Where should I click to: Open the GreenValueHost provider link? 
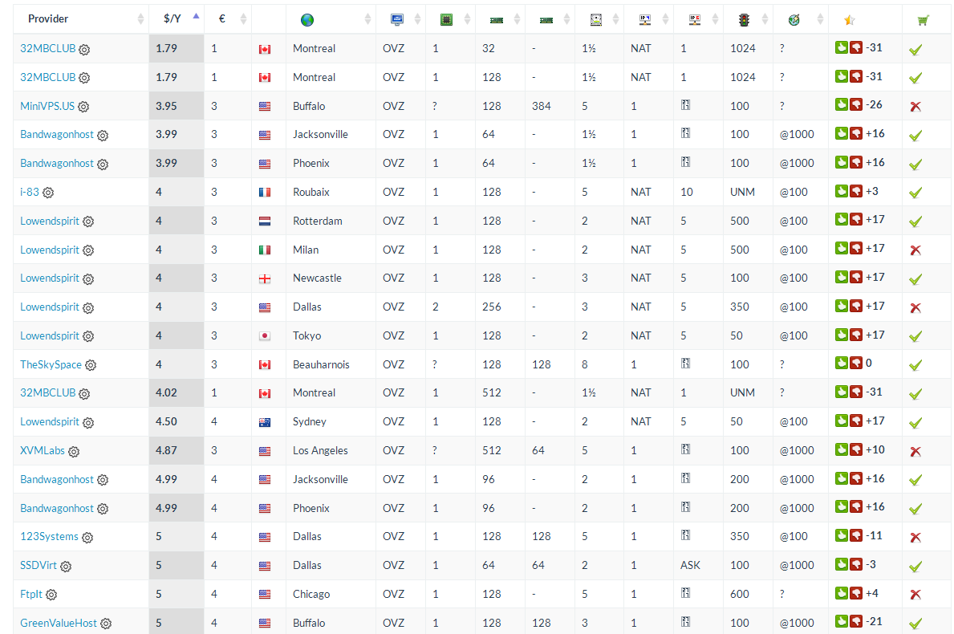click(59, 623)
